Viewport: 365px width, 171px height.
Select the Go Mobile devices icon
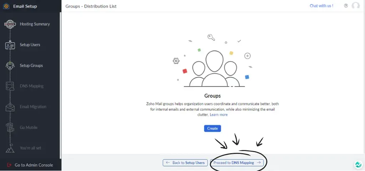point(10,128)
